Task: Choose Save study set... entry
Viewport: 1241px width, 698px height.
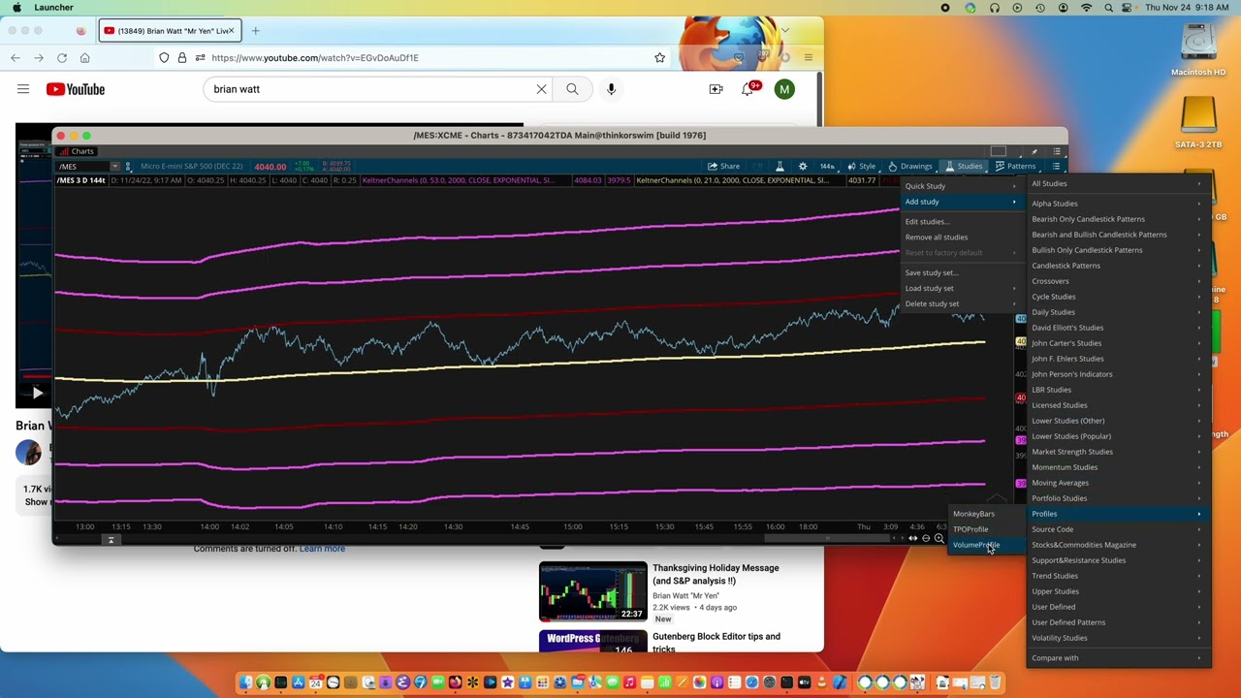Action: [961, 272]
